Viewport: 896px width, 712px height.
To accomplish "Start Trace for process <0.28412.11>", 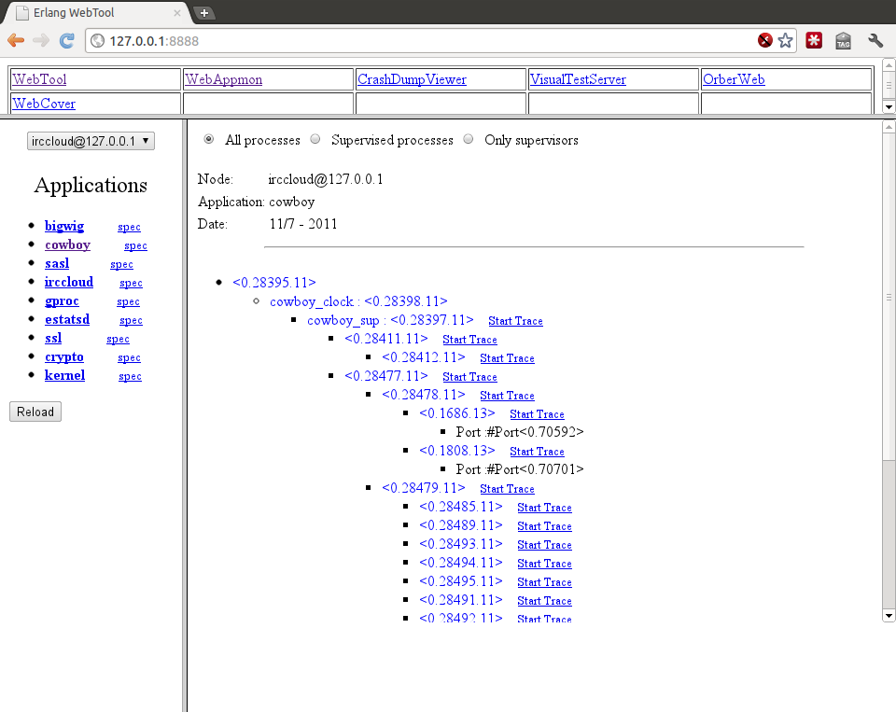I will (x=507, y=358).
